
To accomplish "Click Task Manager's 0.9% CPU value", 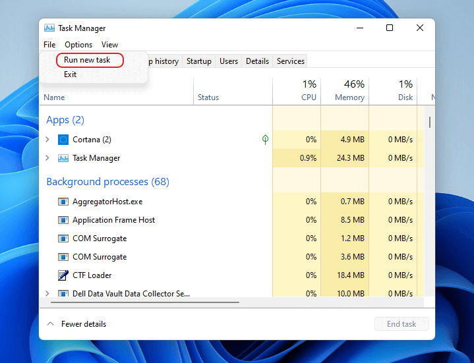I will tap(308, 158).
